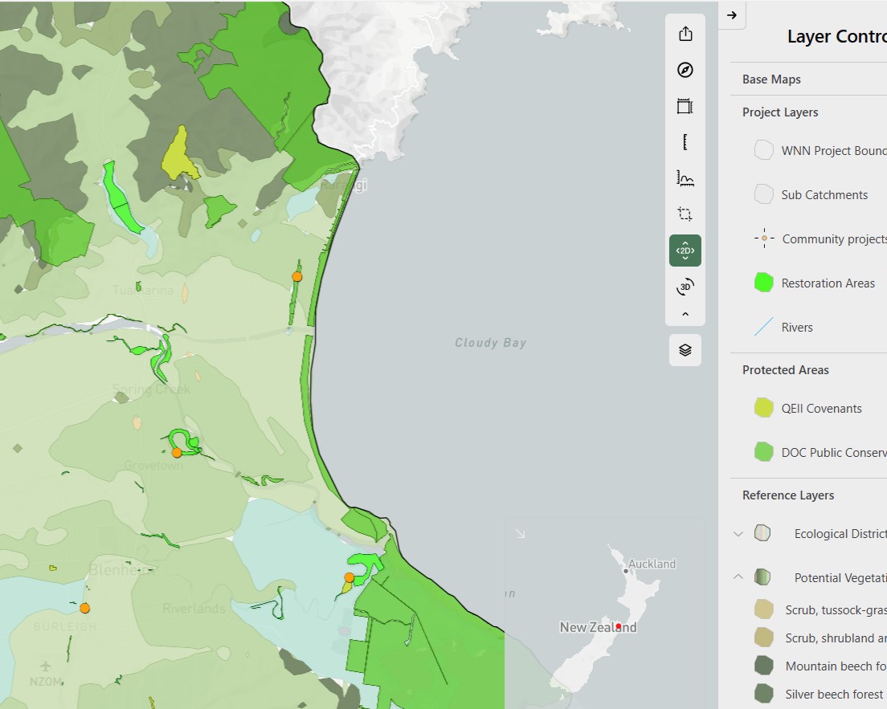
Task: Toggle the QEII Covenants yellow swatch
Action: [x=764, y=408]
